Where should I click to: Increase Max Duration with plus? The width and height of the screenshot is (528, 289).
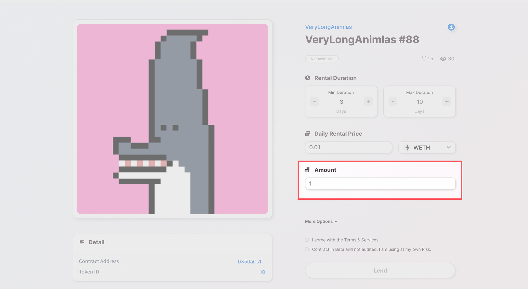447,102
